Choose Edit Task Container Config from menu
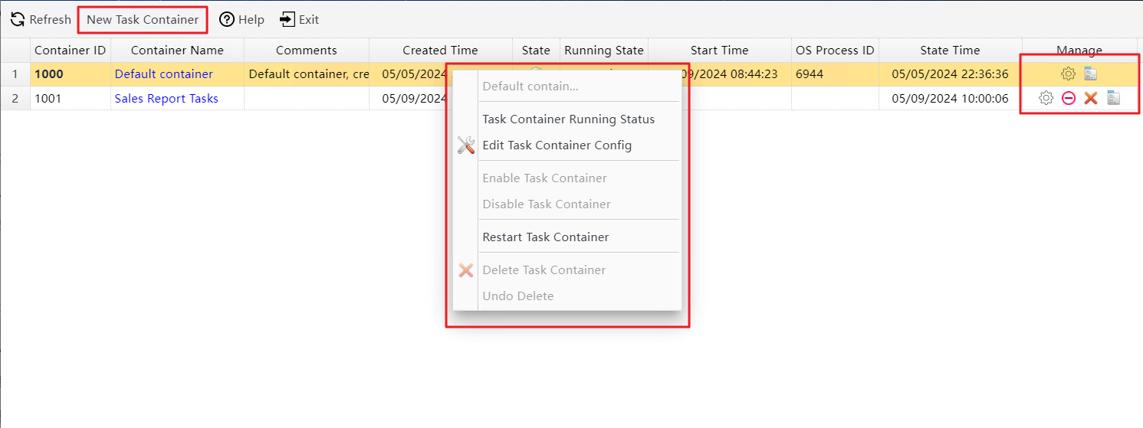The height and width of the screenshot is (428, 1143). [557, 145]
